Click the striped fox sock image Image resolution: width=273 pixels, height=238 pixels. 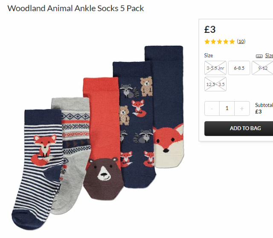coord(37,169)
